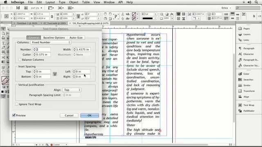Open the view options dropdown in application bar
The height and width of the screenshot is (147, 262).
click(x=51, y=8)
